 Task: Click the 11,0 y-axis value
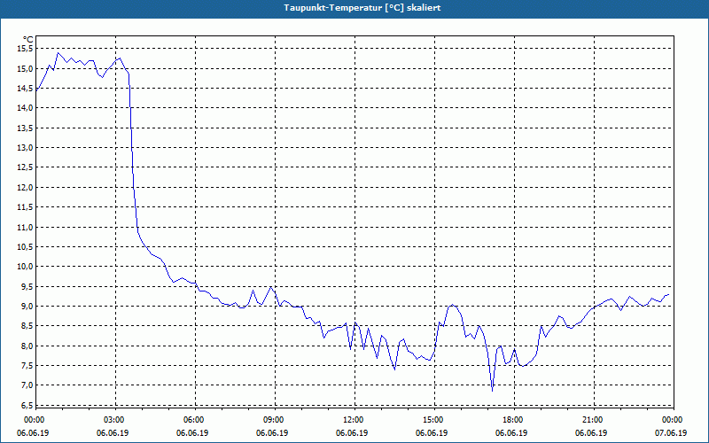[24, 227]
